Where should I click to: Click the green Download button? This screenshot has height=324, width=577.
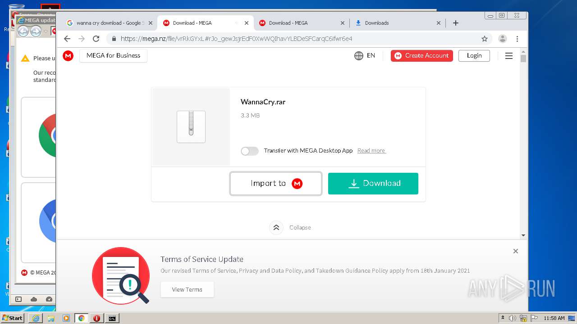click(373, 183)
